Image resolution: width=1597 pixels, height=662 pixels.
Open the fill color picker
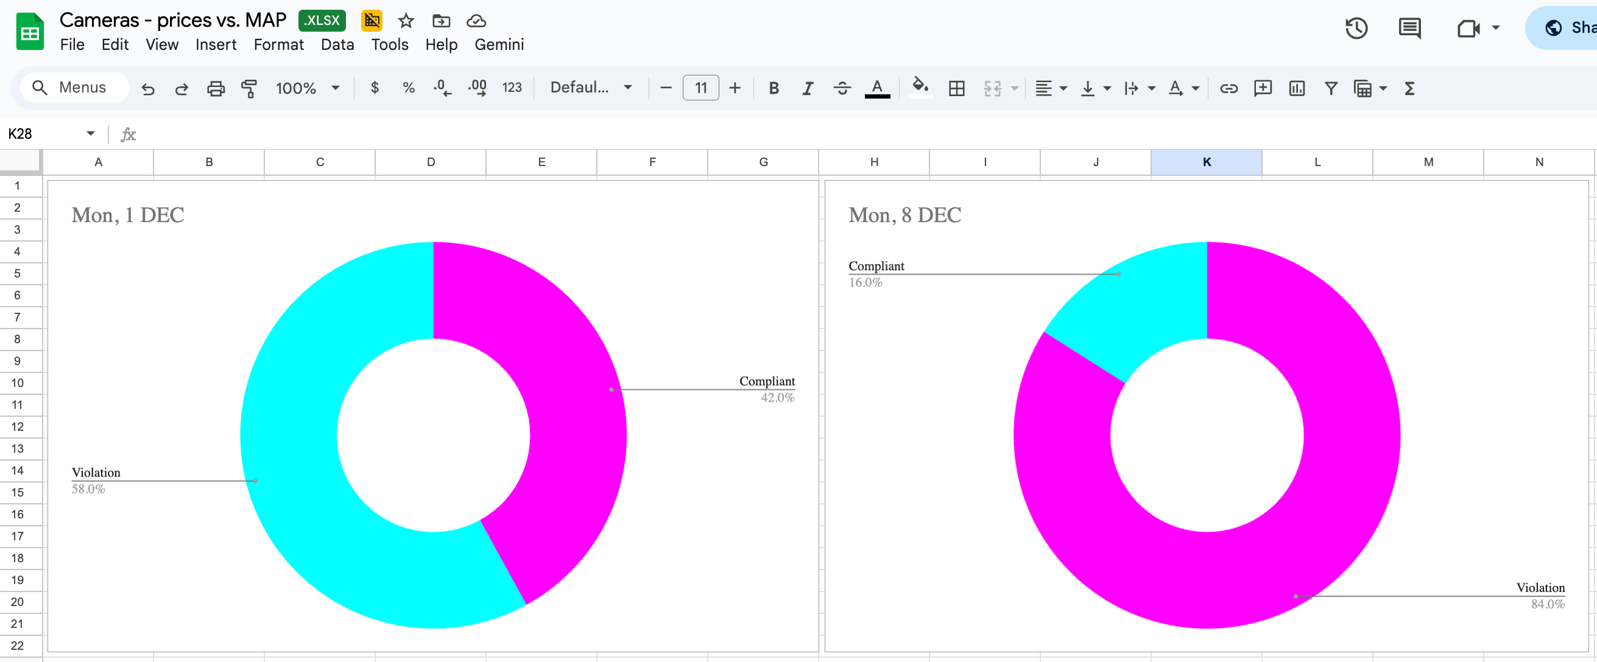[x=920, y=88]
